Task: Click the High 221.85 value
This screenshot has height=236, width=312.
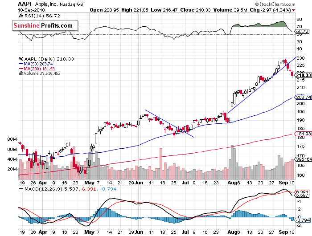Action: point(135,10)
